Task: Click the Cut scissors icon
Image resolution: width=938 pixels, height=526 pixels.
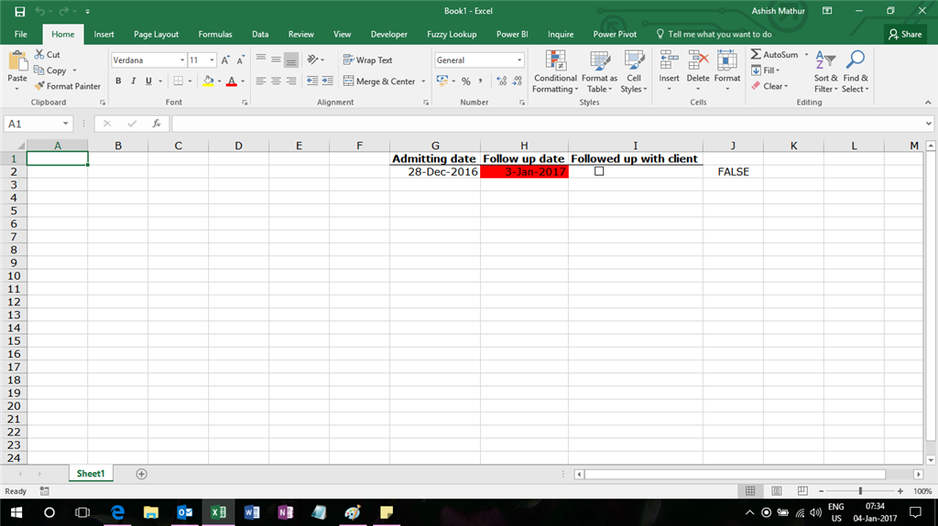Action: 39,54
